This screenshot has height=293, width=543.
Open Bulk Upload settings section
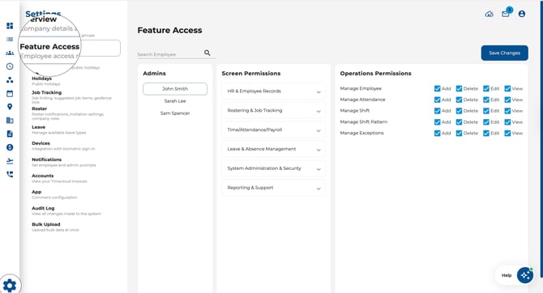pyautogui.click(x=55, y=227)
